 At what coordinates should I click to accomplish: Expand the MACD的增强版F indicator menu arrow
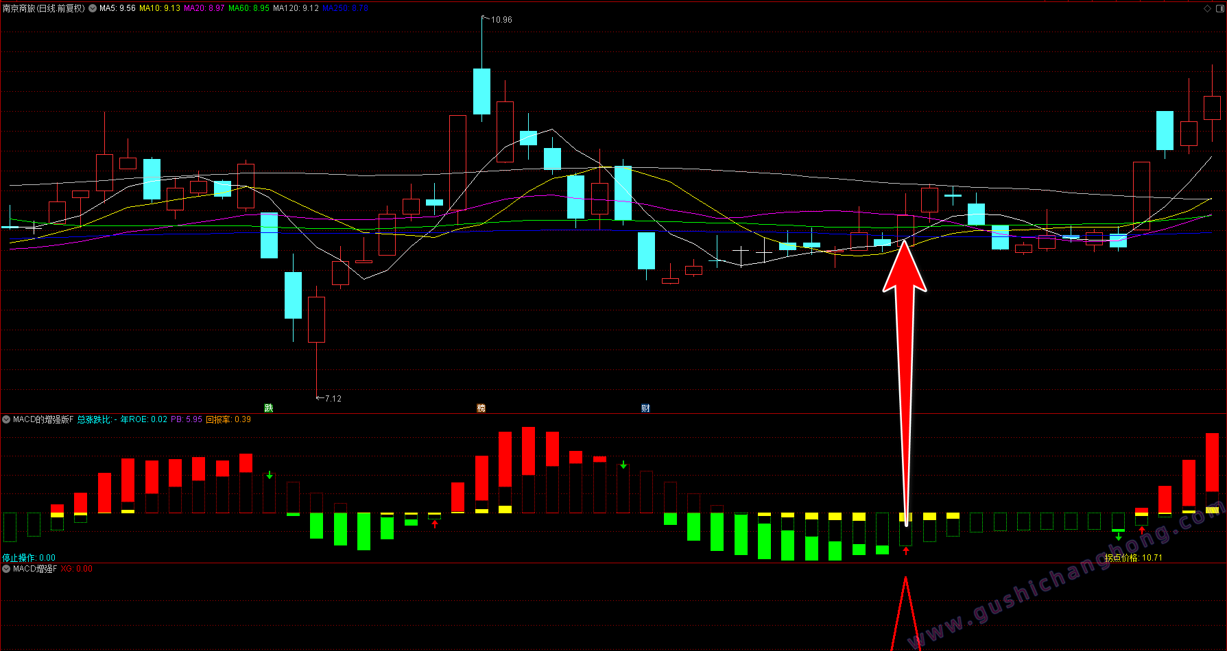tap(6, 419)
